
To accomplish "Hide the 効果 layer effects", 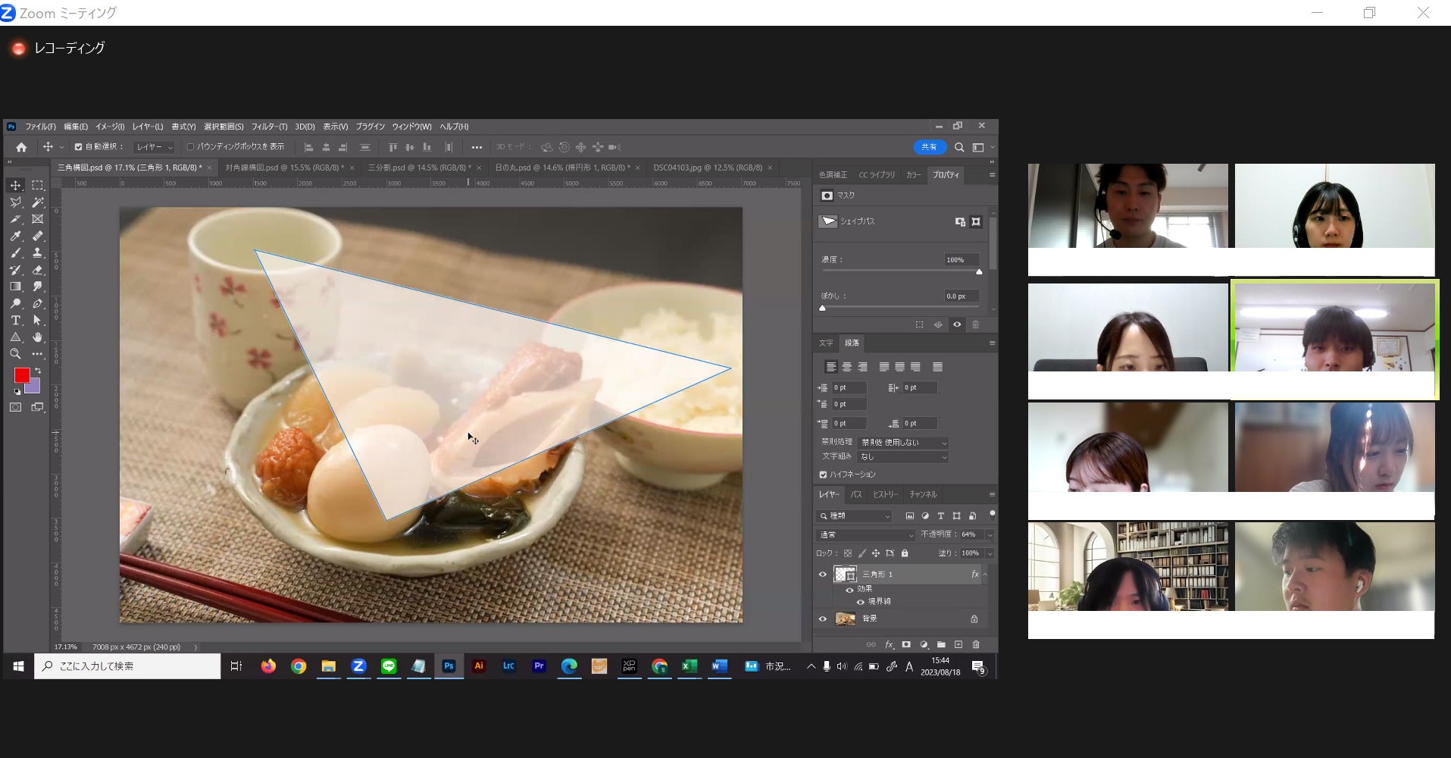I will coord(849,589).
